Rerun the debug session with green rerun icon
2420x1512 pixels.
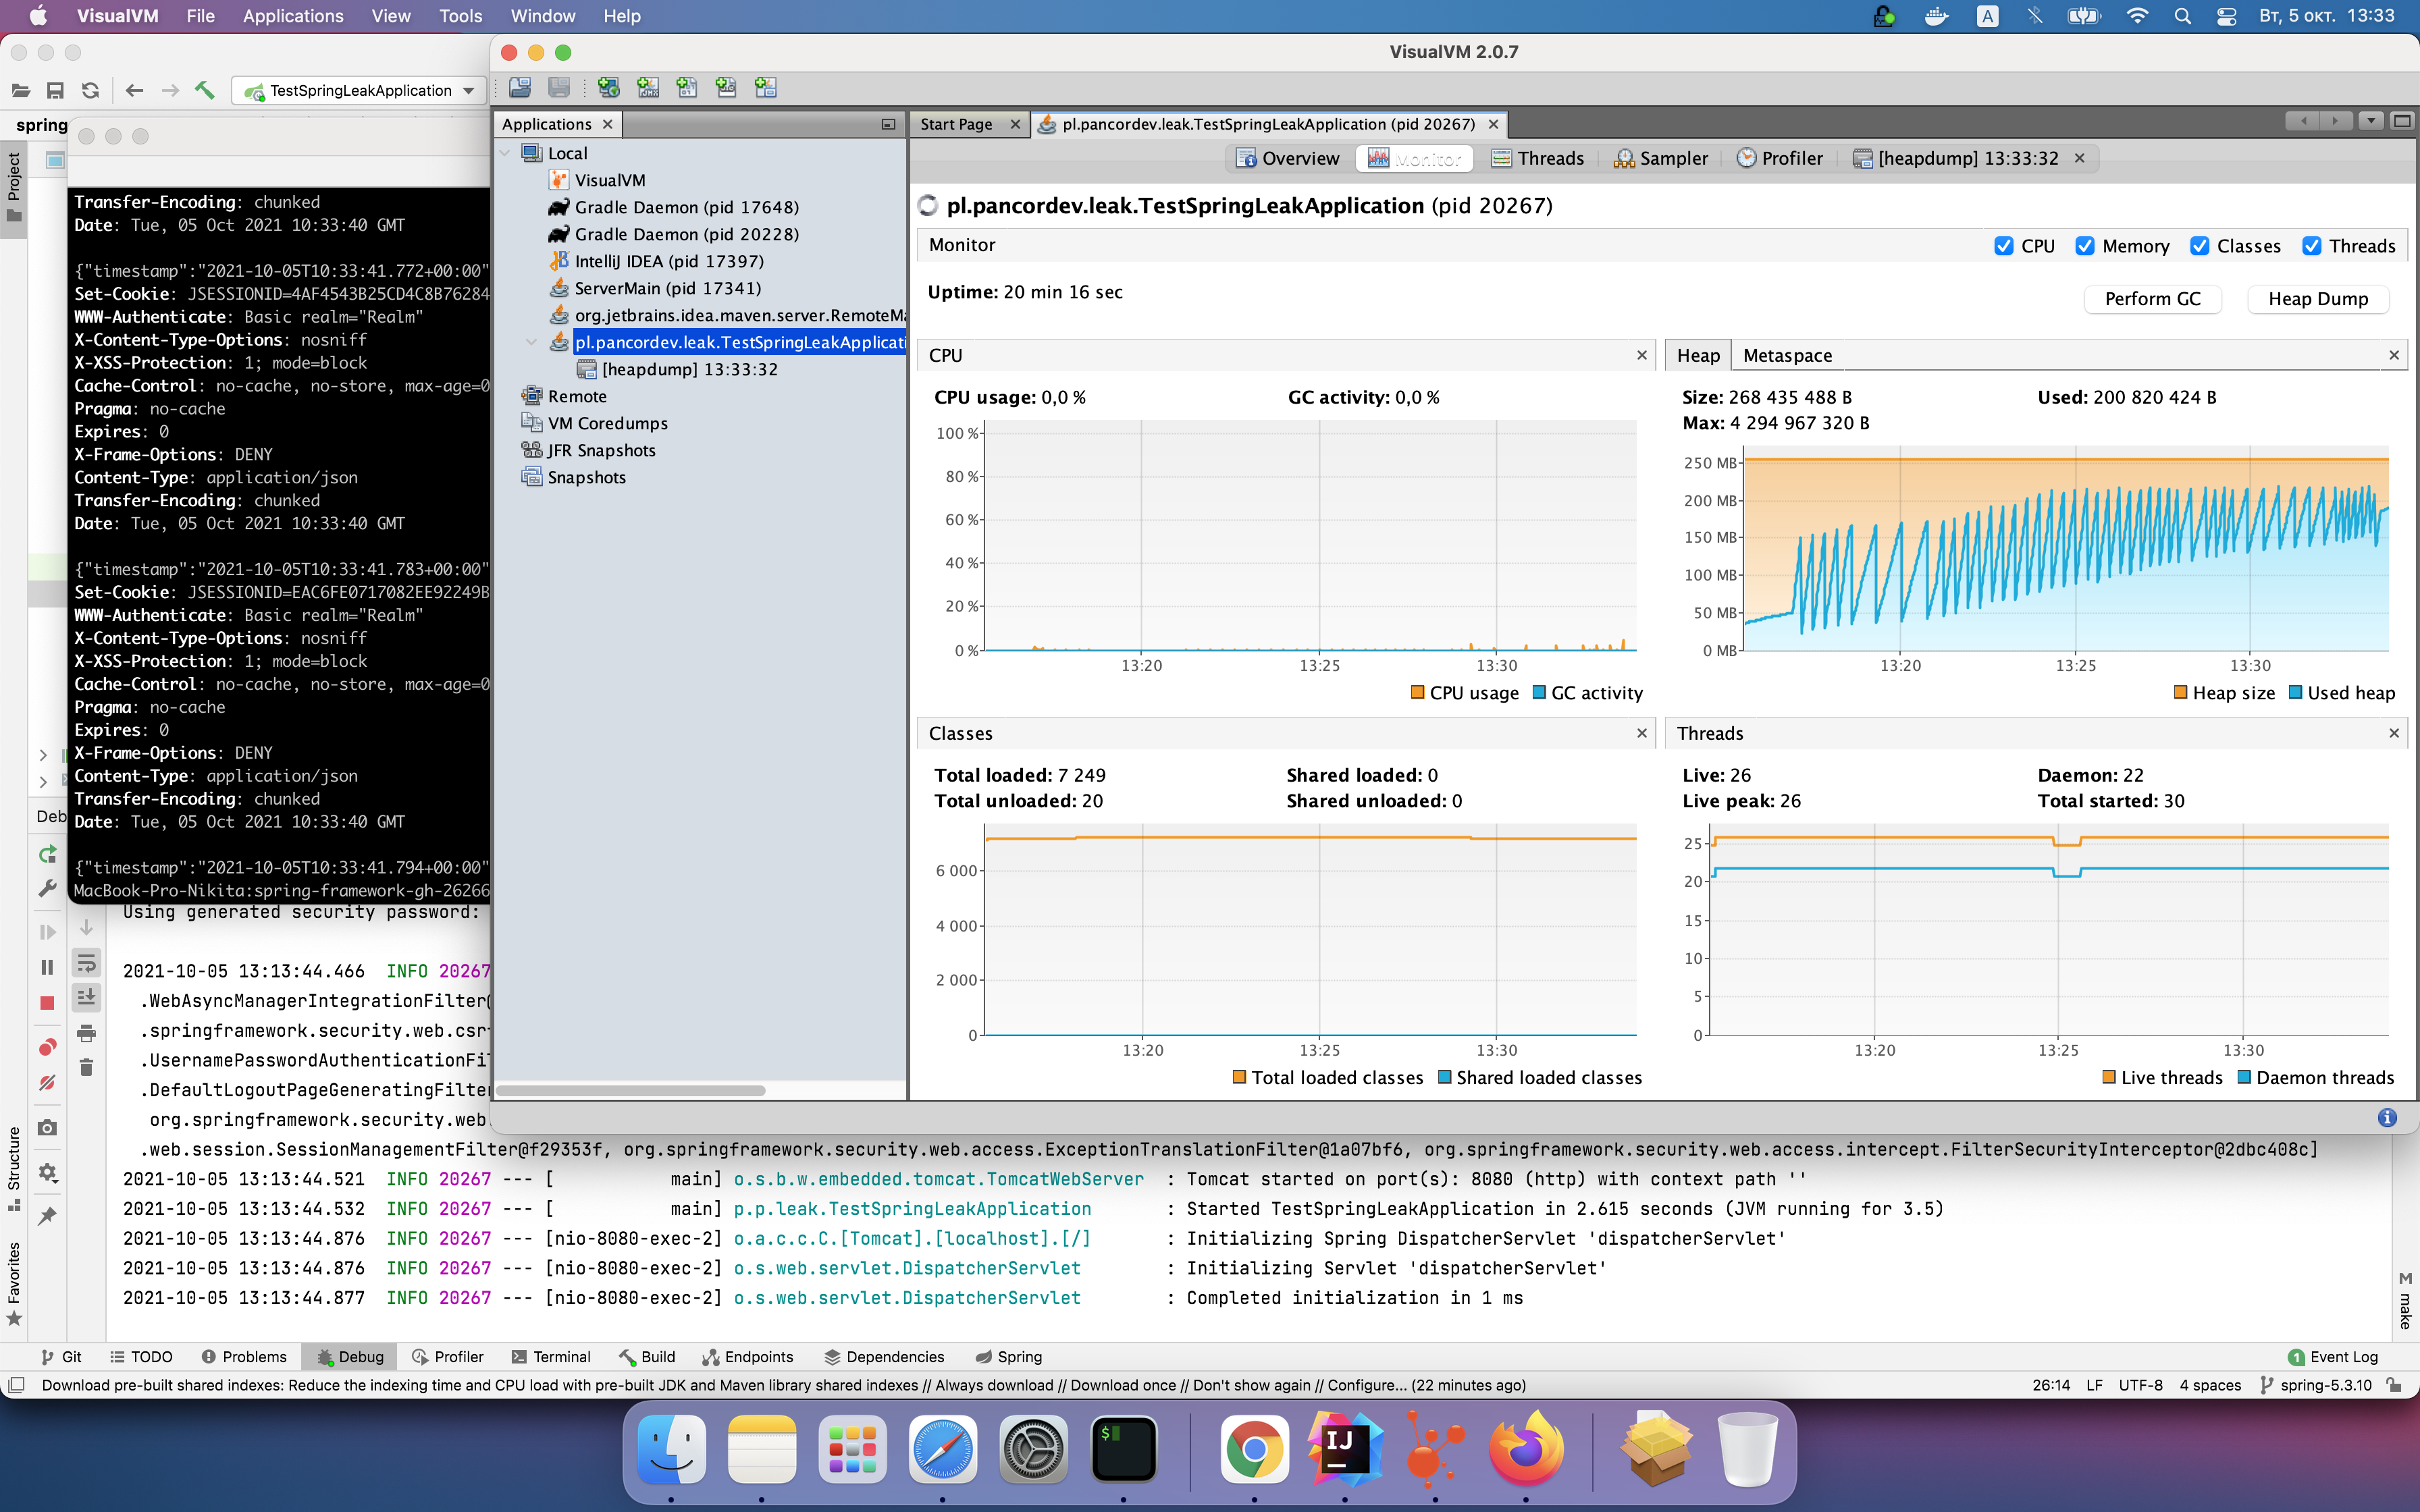coord(47,854)
